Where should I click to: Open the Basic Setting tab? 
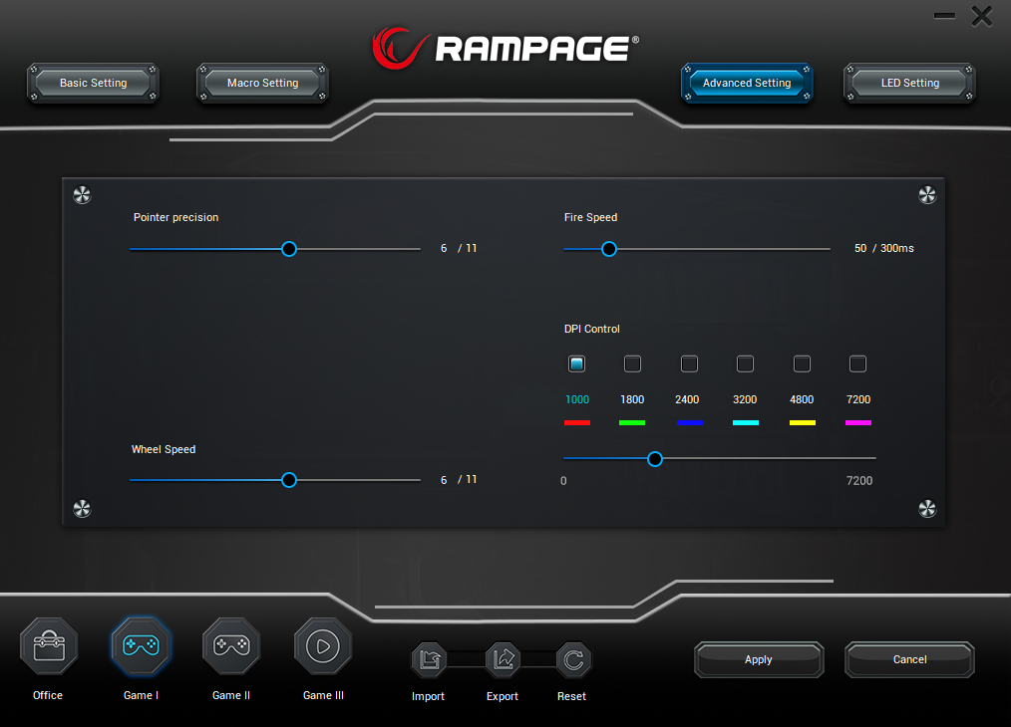coord(94,83)
